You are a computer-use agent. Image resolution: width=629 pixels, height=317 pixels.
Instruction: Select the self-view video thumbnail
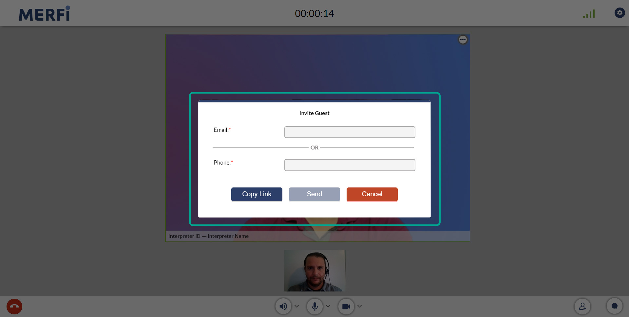314,271
